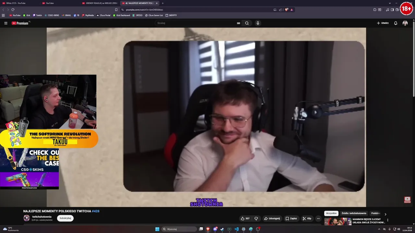Open the media control music note icon

point(387,10)
